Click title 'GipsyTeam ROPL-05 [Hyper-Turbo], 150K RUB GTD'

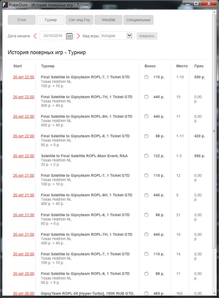tap(87, 293)
